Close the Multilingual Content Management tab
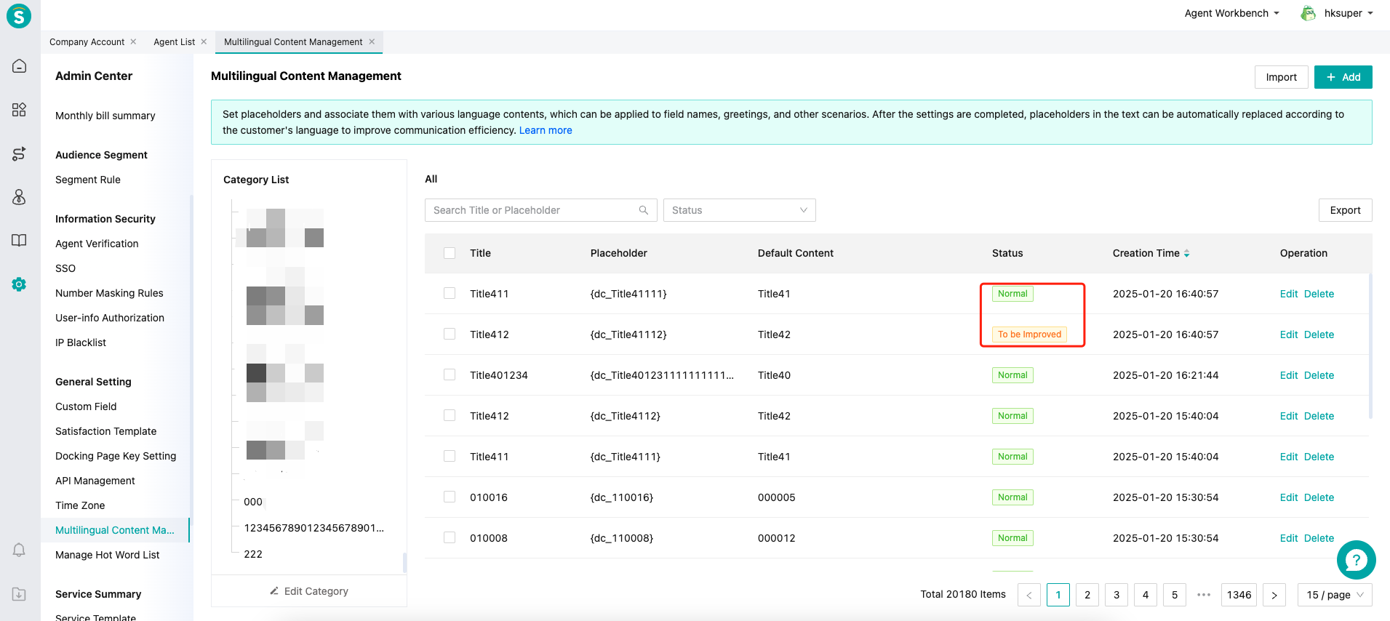The width and height of the screenshot is (1390, 621). pos(372,41)
